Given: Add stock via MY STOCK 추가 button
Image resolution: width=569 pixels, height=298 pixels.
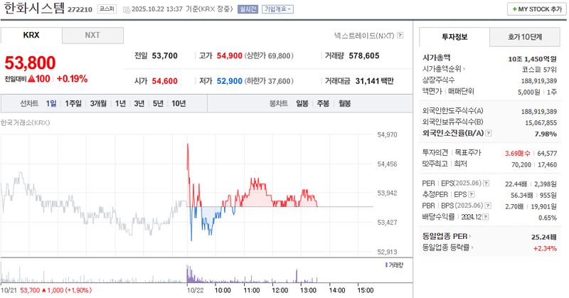Looking at the screenshot, I should point(537,9).
